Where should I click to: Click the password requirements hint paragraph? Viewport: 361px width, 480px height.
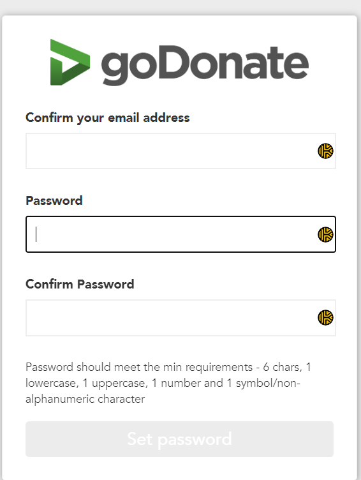[x=168, y=383]
